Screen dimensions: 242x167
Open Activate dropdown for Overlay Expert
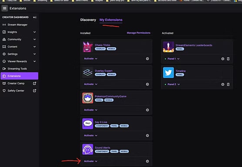[x=91, y=84]
